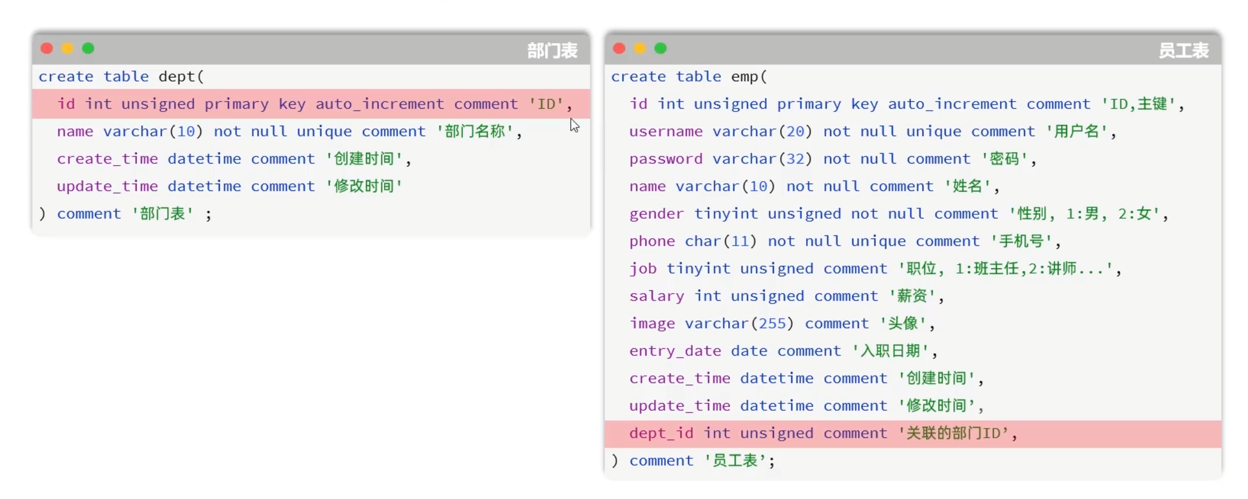Click the 'create table emp(' line
This screenshot has height=499, width=1248.
click(x=689, y=77)
